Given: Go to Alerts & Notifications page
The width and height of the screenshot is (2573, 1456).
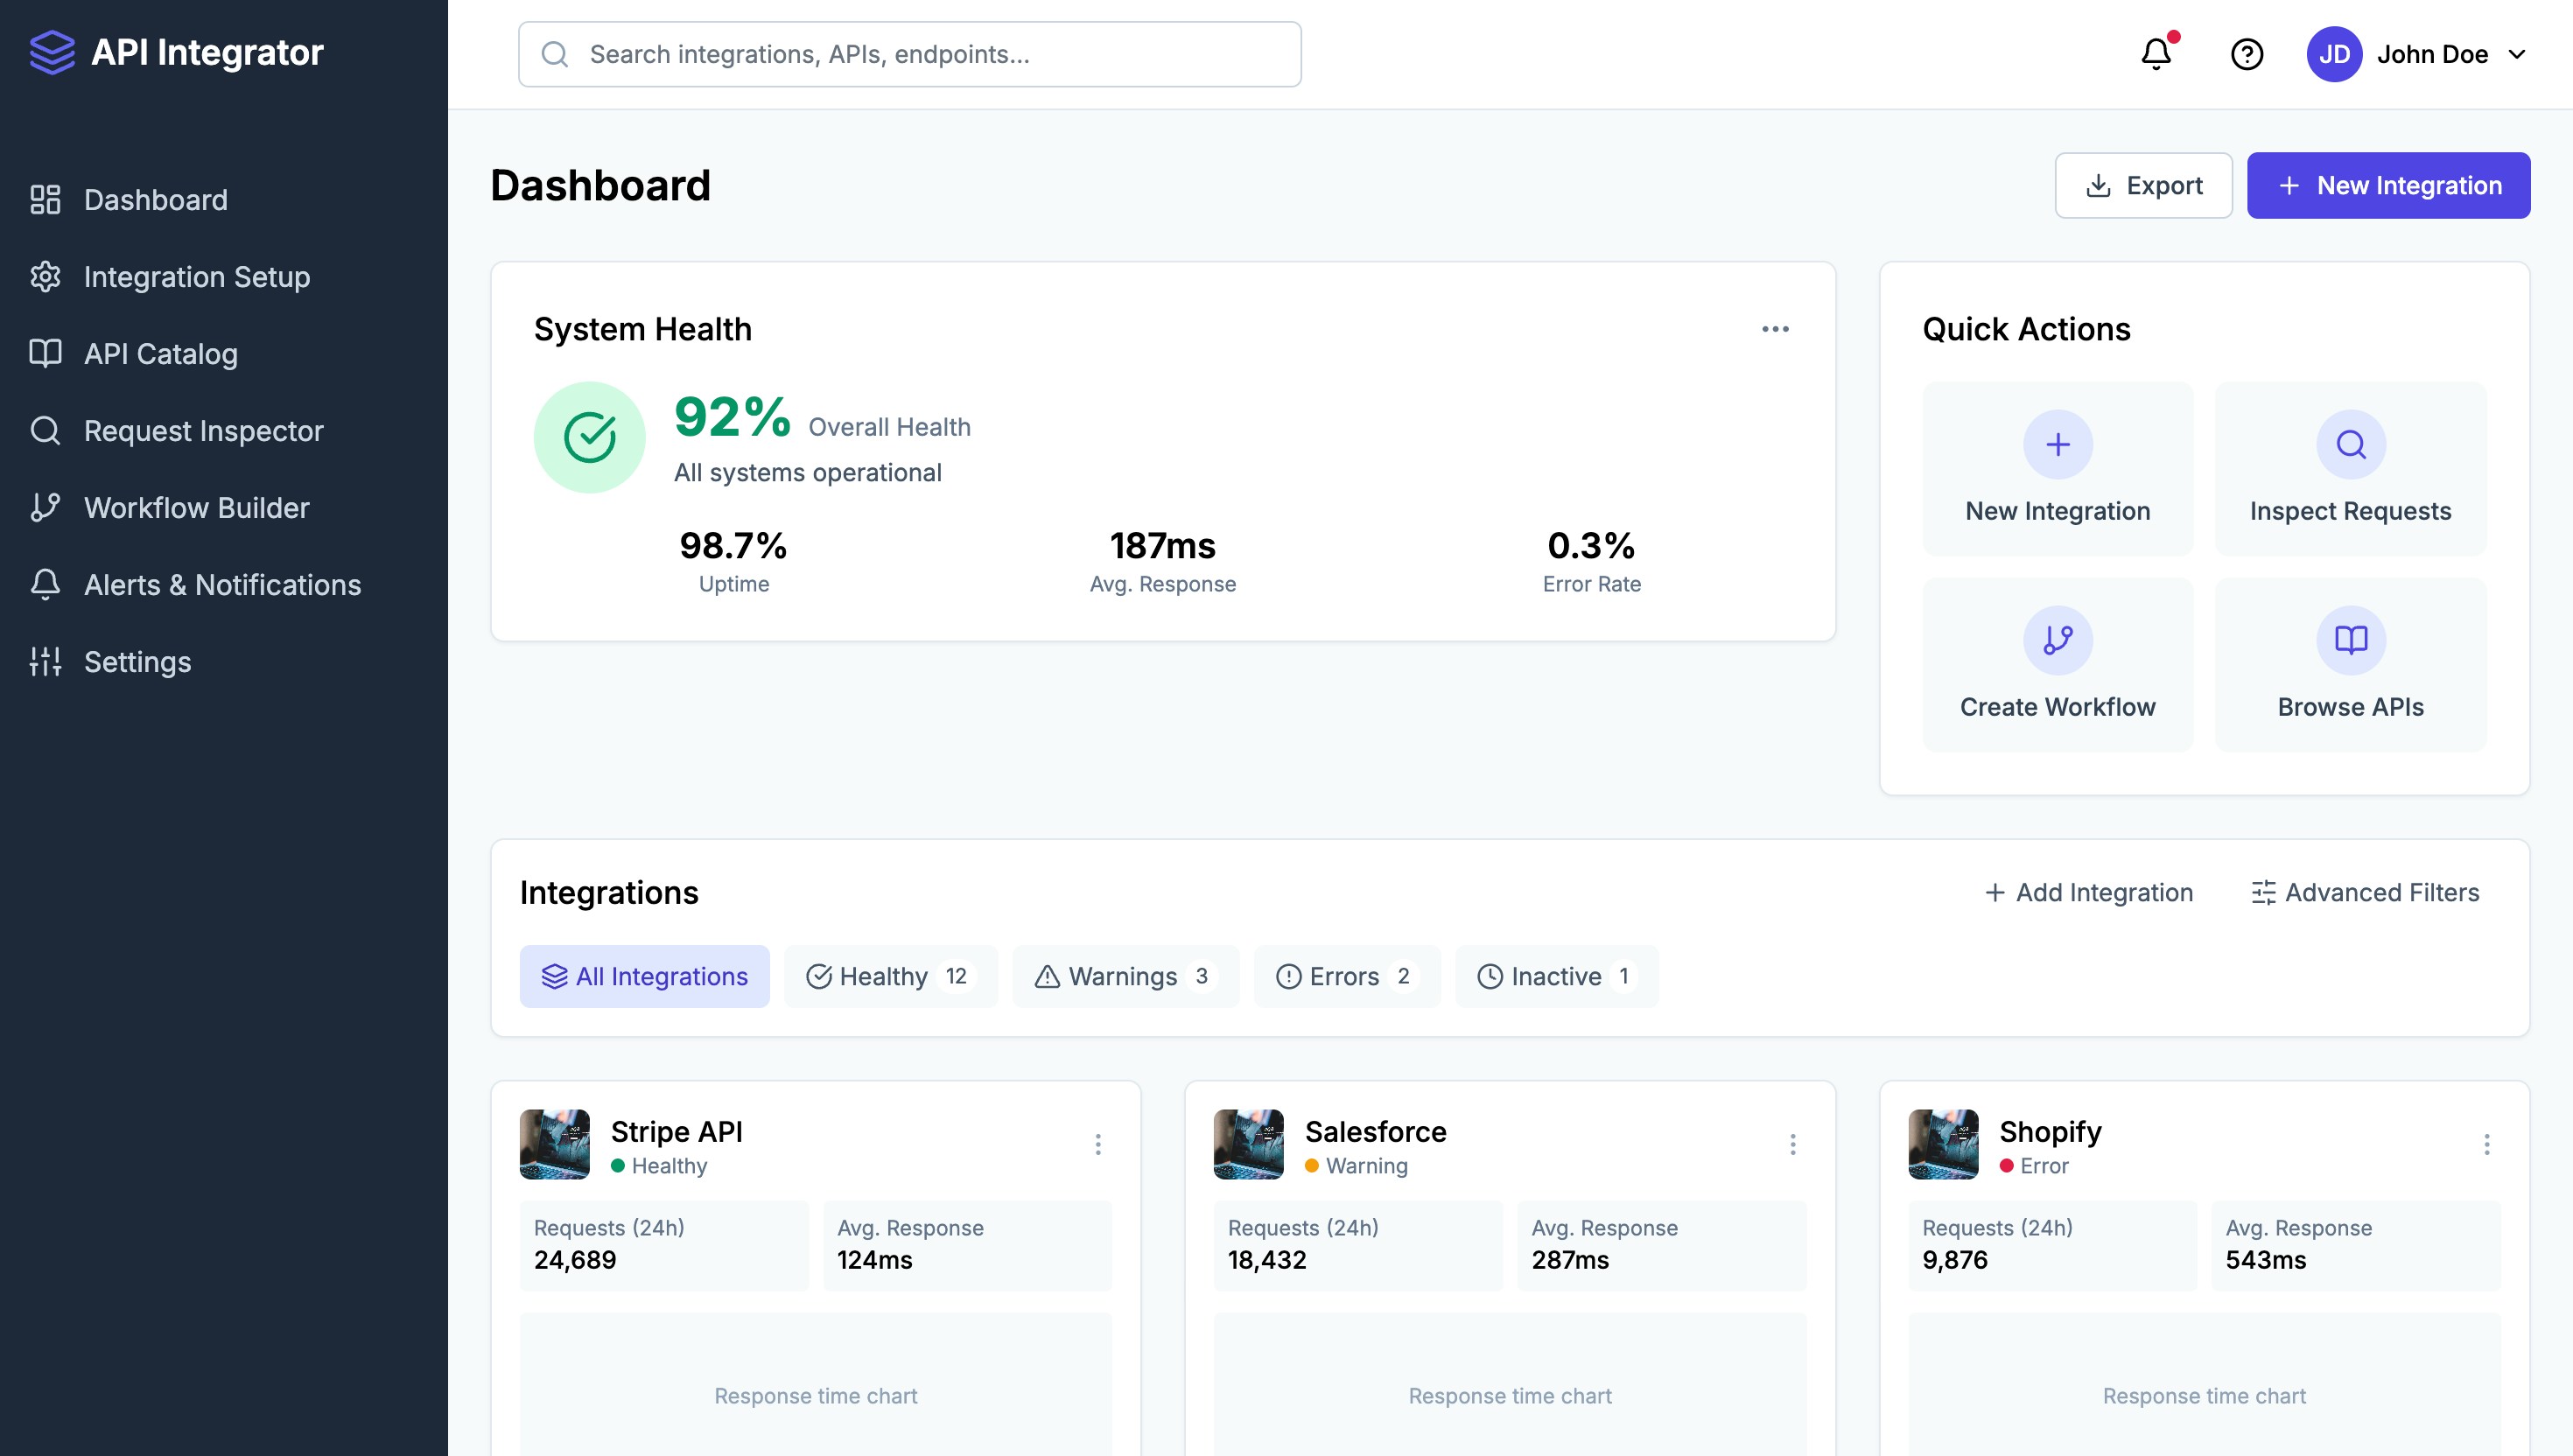Looking at the screenshot, I should (x=222, y=585).
